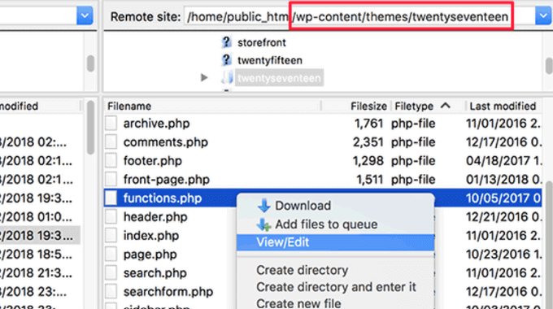Click the file icon next to comments.php
The width and height of the screenshot is (553, 309).
pyautogui.click(x=111, y=142)
